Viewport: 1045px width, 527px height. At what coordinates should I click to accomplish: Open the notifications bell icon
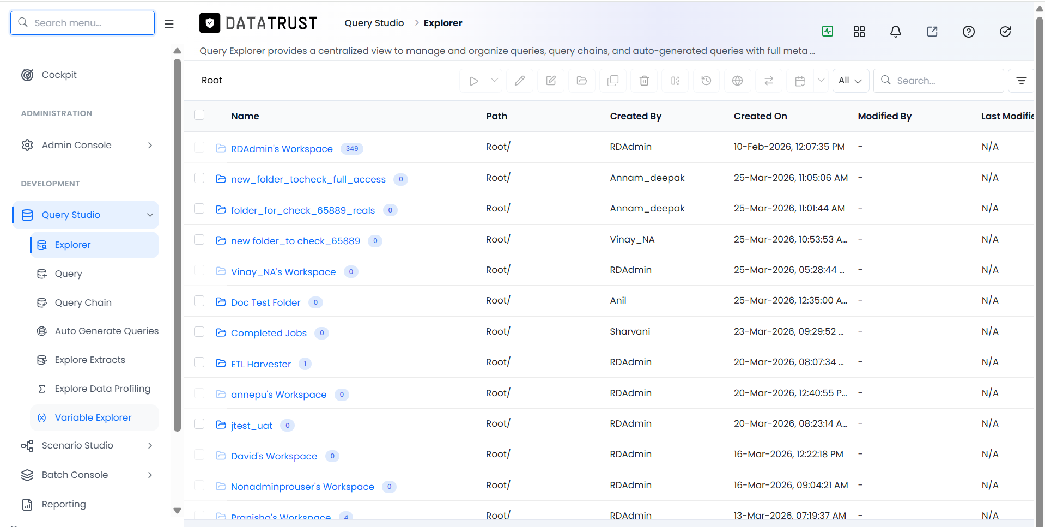896,32
